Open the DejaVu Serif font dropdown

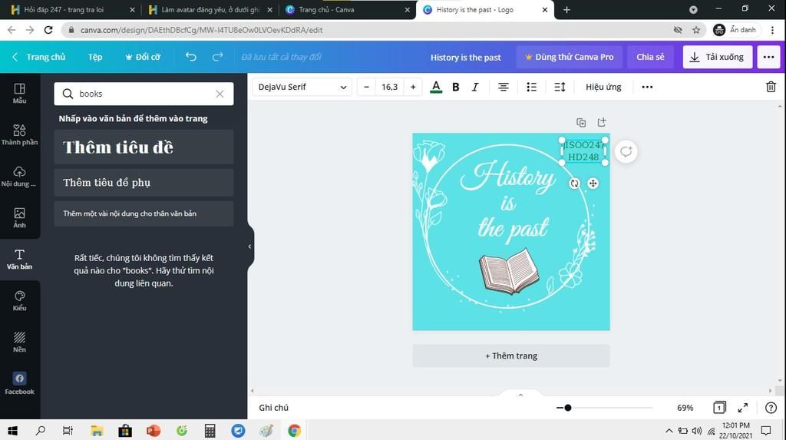(302, 87)
